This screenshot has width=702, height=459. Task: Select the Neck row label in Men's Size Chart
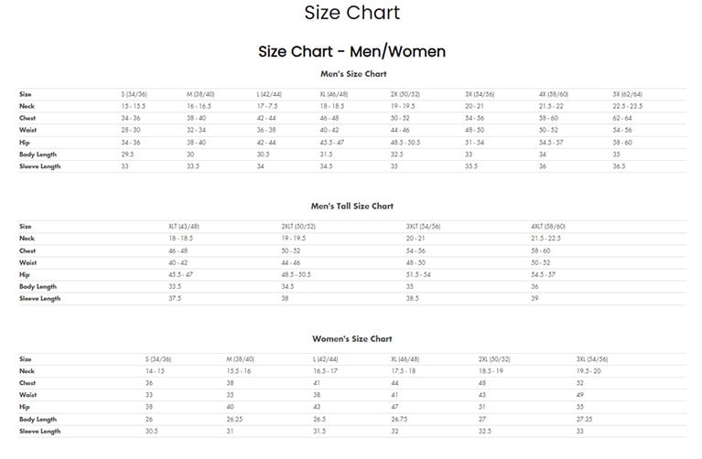[x=27, y=106]
